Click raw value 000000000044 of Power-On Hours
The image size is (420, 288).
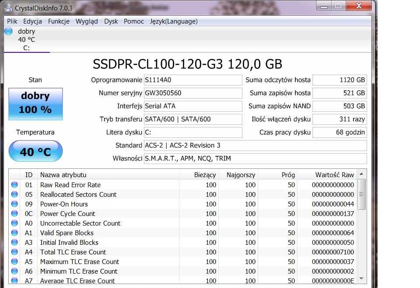click(333, 204)
